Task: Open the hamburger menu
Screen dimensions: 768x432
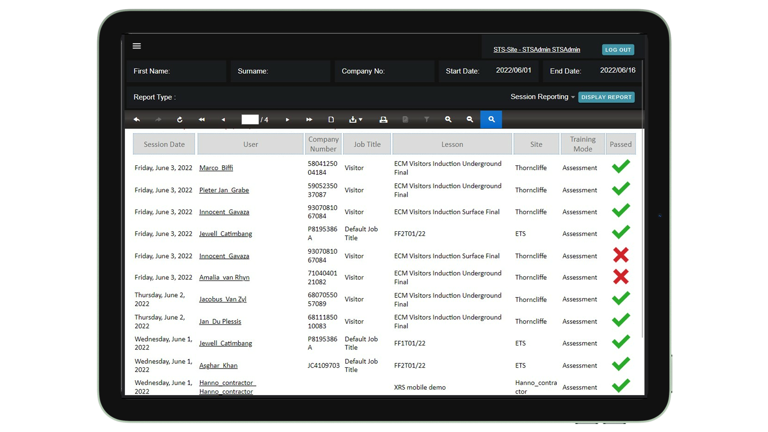Action: pos(137,46)
